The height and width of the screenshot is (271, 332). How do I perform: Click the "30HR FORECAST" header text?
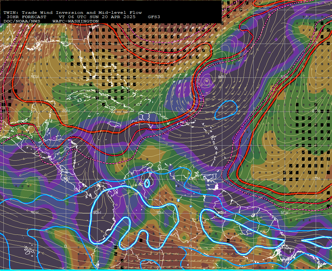26,17
